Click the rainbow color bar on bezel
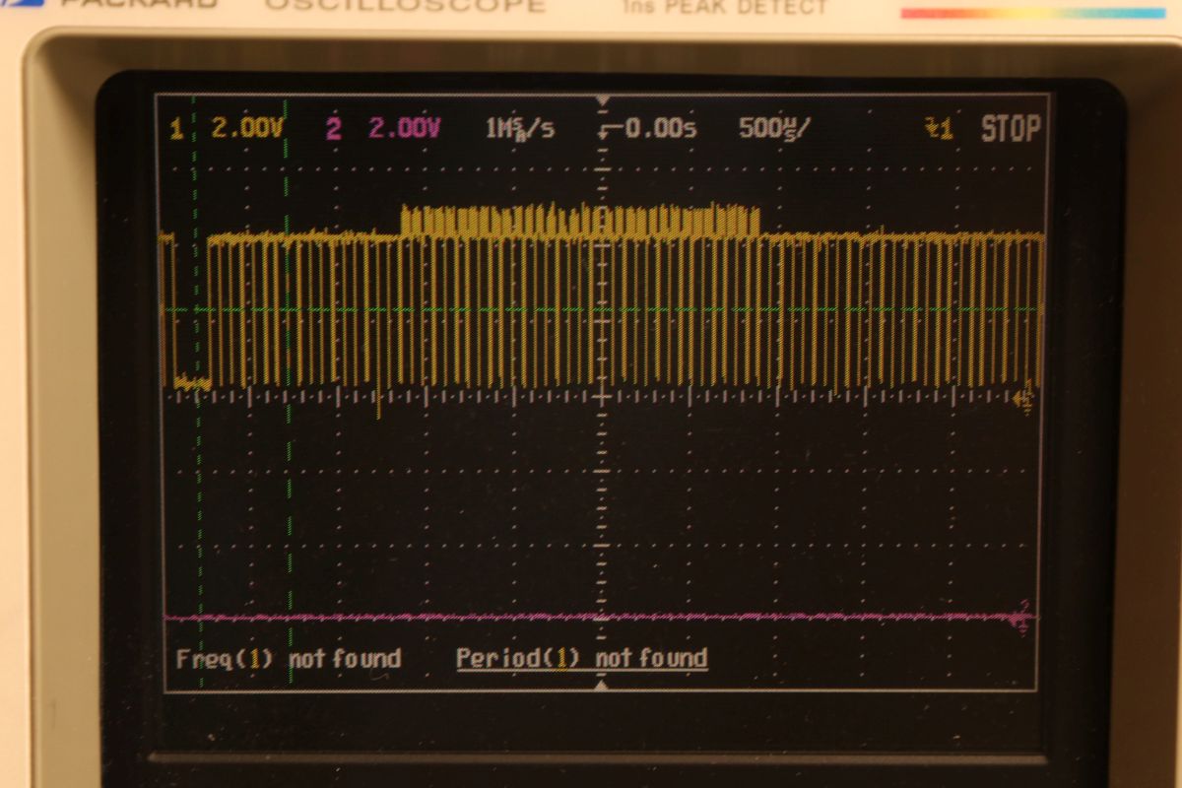Screen dimensions: 1182x788 pyautogui.click(x=1032, y=13)
